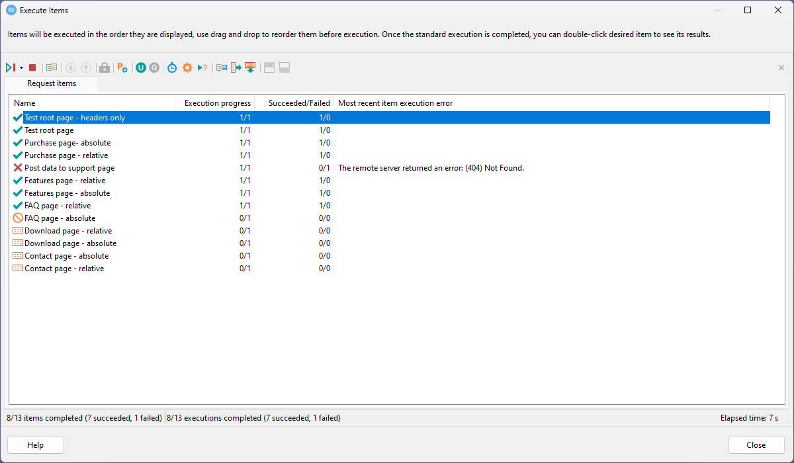The width and height of the screenshot is (794, 463).
Task: Click pending icon beside Download page - relative
Action: [18, 231]
